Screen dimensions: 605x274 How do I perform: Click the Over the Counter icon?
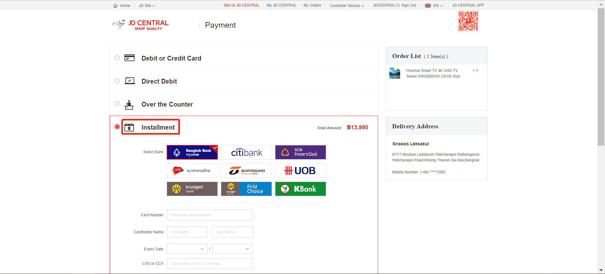tap(129, 105)
